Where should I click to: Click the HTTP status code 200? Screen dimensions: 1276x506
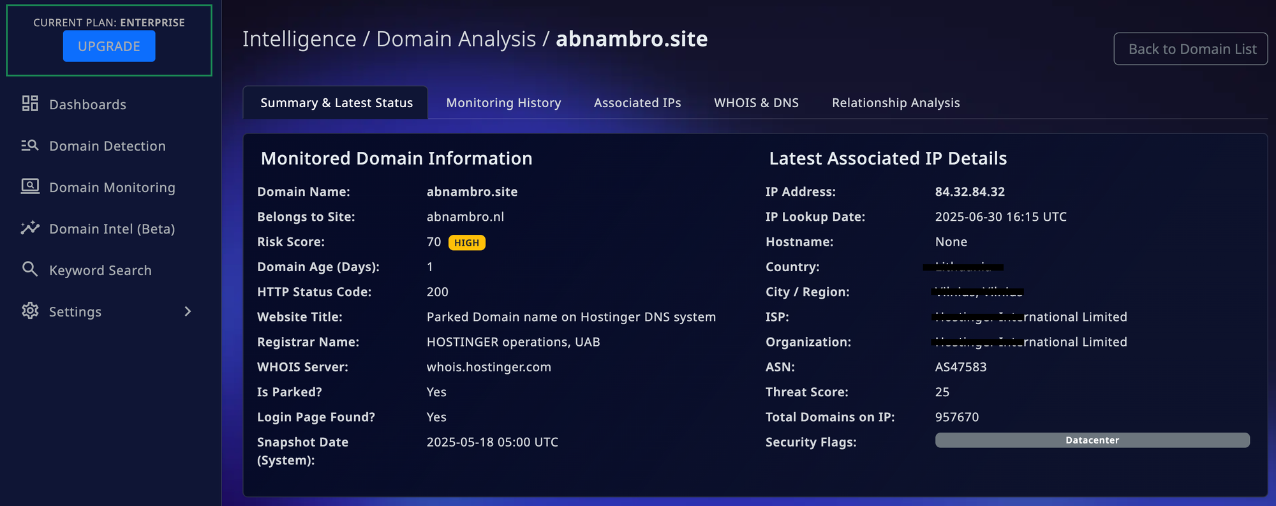[x=437, y=292]
